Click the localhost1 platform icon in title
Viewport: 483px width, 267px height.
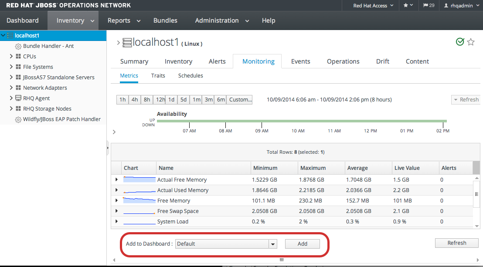127,42
